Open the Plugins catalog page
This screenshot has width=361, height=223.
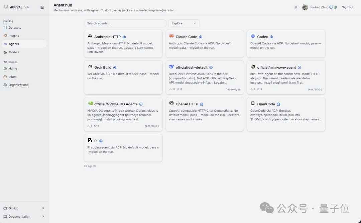point(24,36)
